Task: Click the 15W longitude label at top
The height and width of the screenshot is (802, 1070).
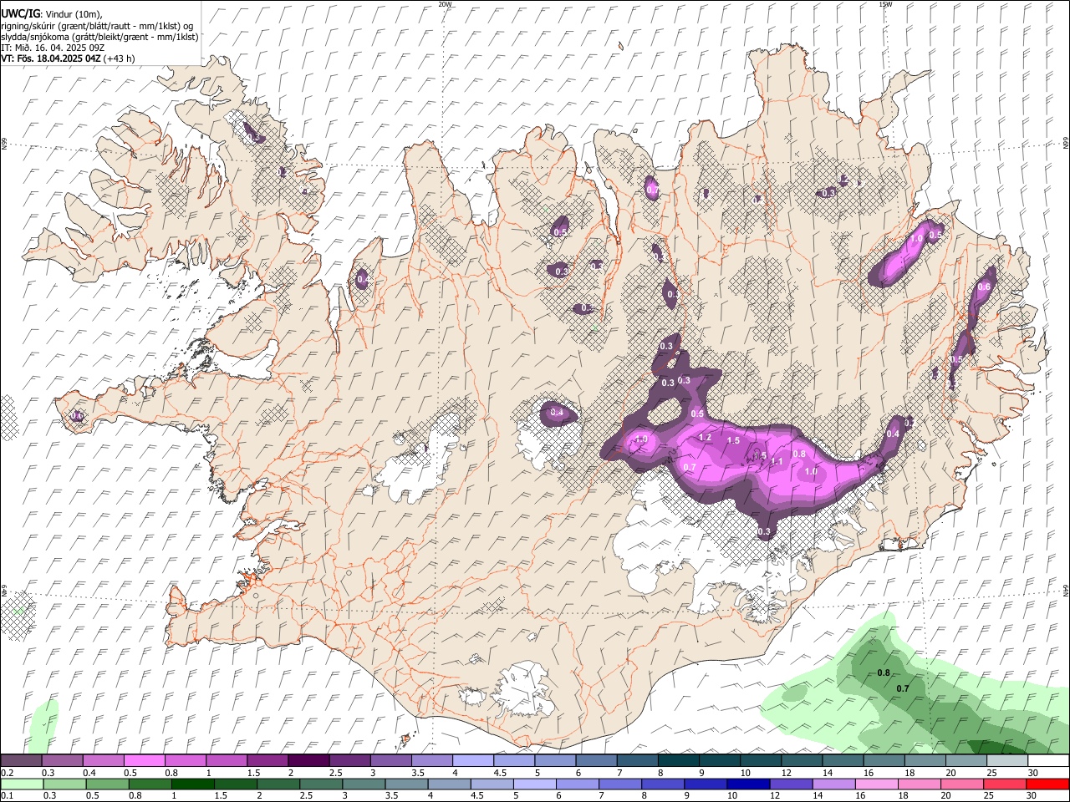Action: (886, 4)
